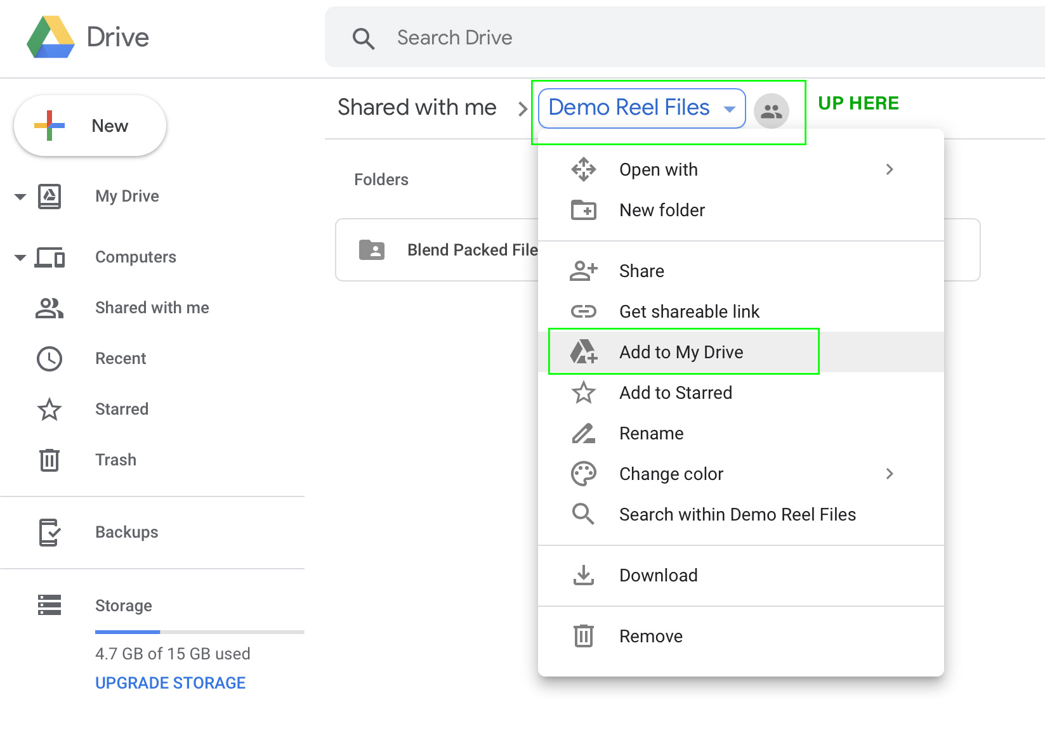Click '4.7 GB of 15 GB used' text

173,654
